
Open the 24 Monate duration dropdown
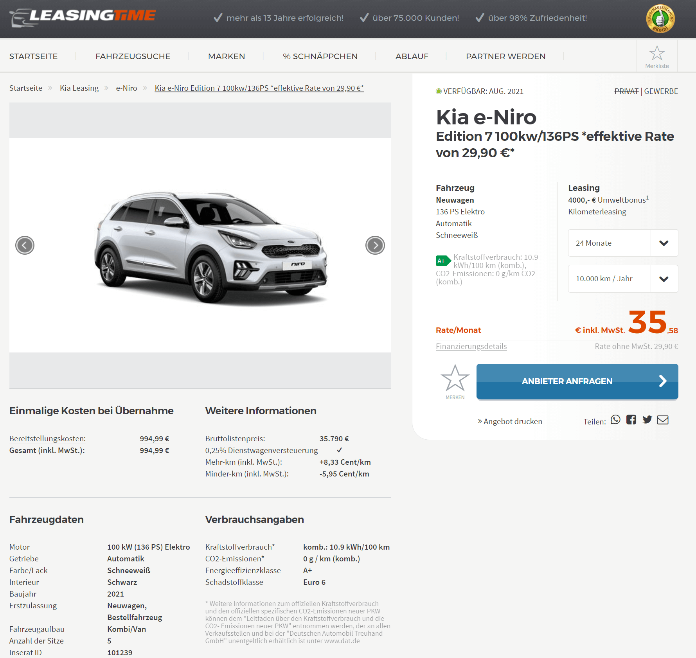point(623,243)
